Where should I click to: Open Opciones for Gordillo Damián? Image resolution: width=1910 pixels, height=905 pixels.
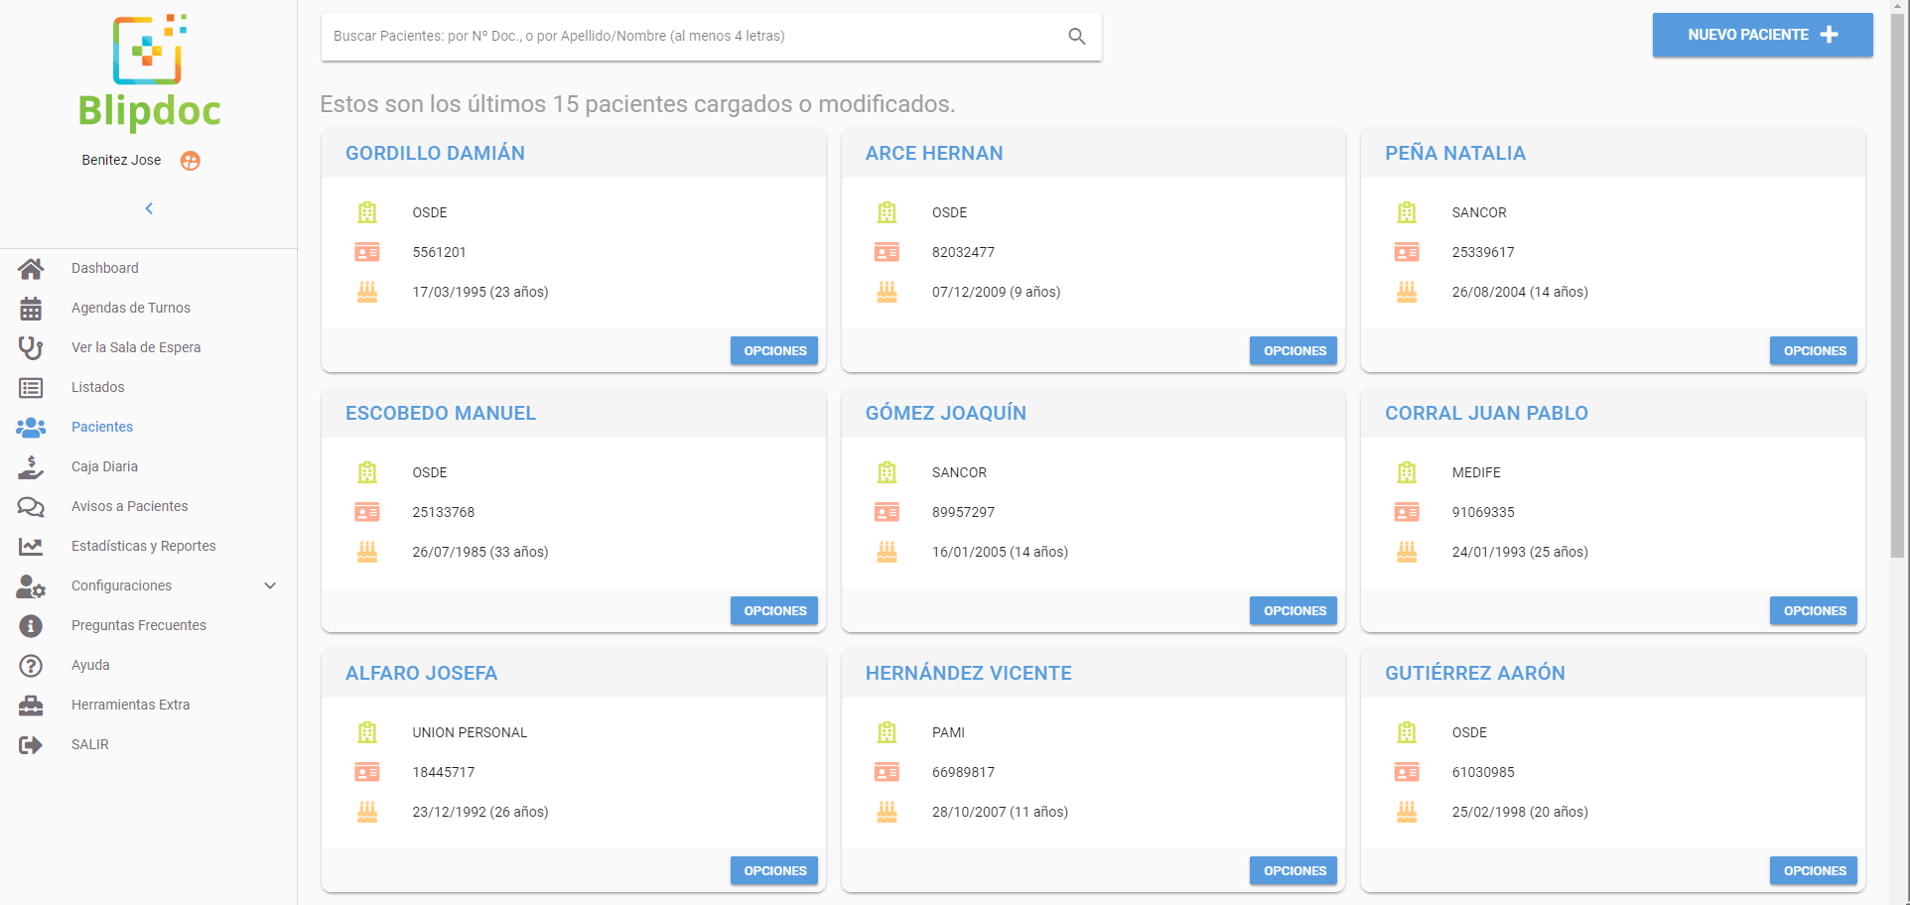pos(774,351)
